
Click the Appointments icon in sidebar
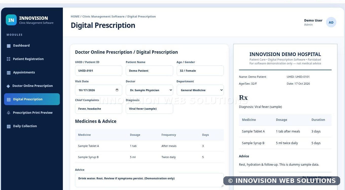click(9, 73)
